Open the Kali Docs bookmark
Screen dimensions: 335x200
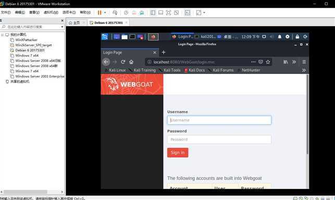click(x=194, y=70)
